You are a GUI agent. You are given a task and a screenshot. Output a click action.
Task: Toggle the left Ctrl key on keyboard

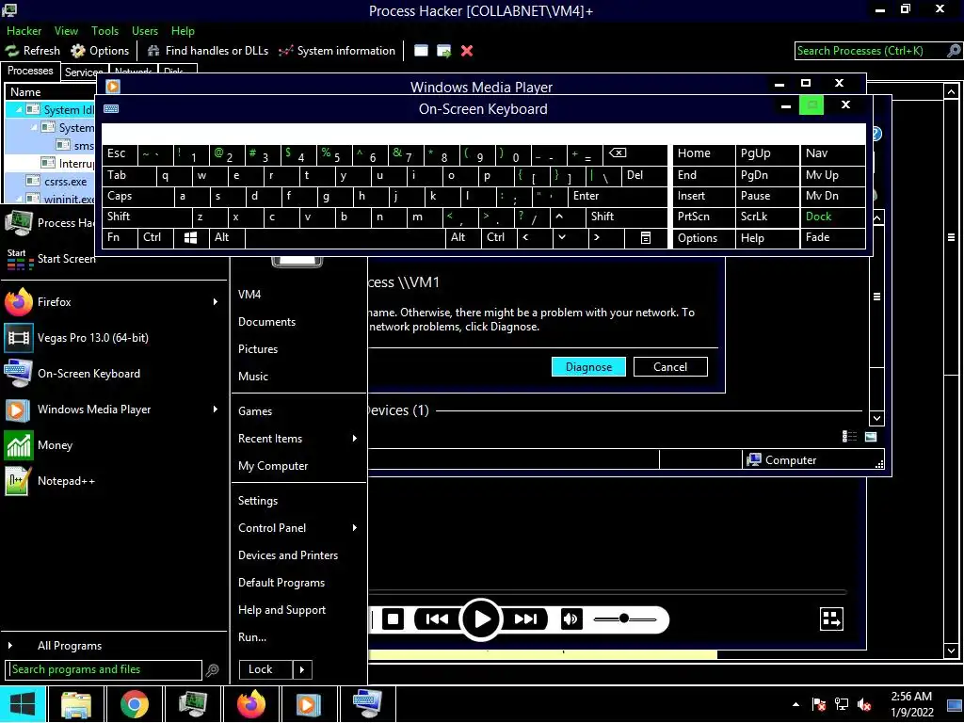point(155,237)
